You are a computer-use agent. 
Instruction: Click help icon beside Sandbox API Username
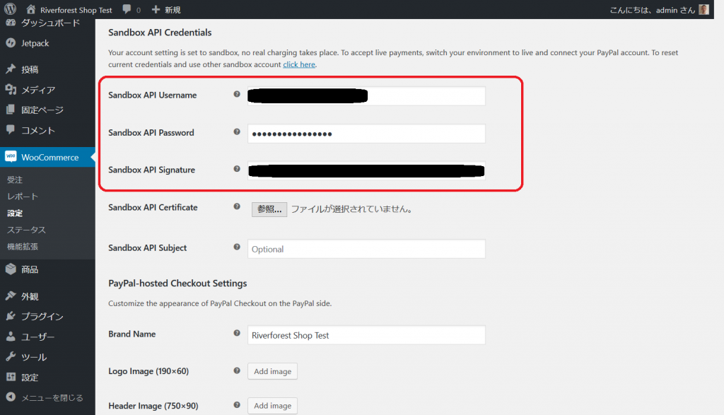[237, 94]
